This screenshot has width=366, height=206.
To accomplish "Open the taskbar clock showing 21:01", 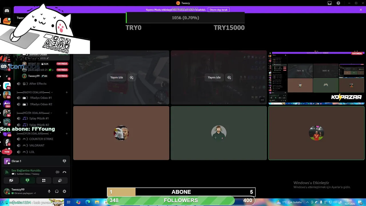I will coord(350,202).
